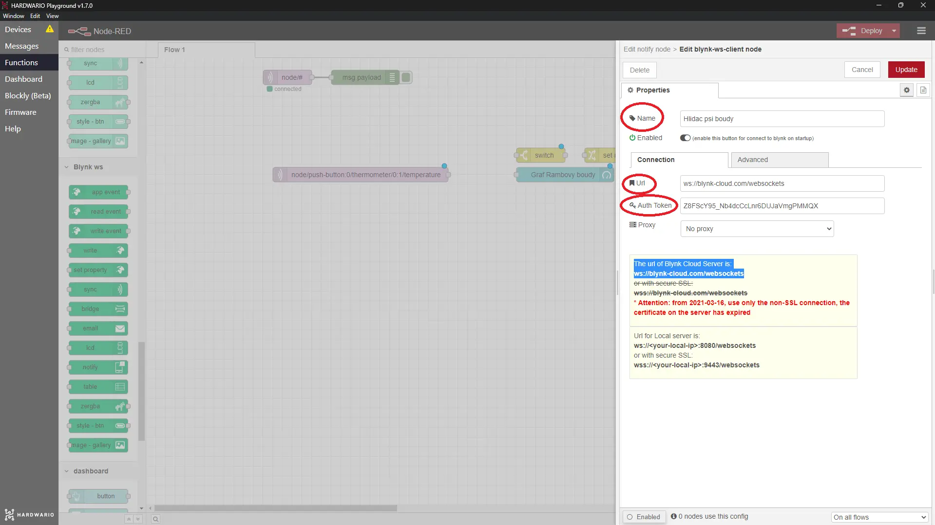Toggle the Enabled switch for Blynk startup
The height and width of the screenshot is (525, 935).
pos(685,138)
